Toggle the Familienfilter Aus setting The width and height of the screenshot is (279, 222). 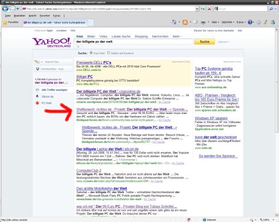tap(53, 69)
